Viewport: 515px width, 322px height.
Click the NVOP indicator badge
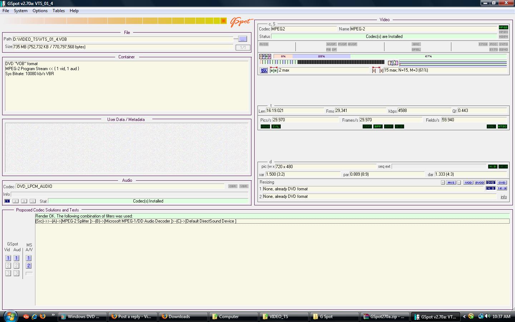click(x=331, y=44)
